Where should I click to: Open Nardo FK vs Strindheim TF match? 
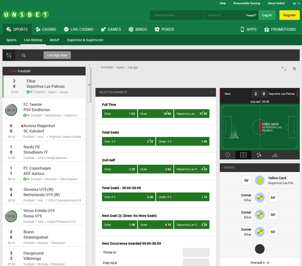(44, 151)
